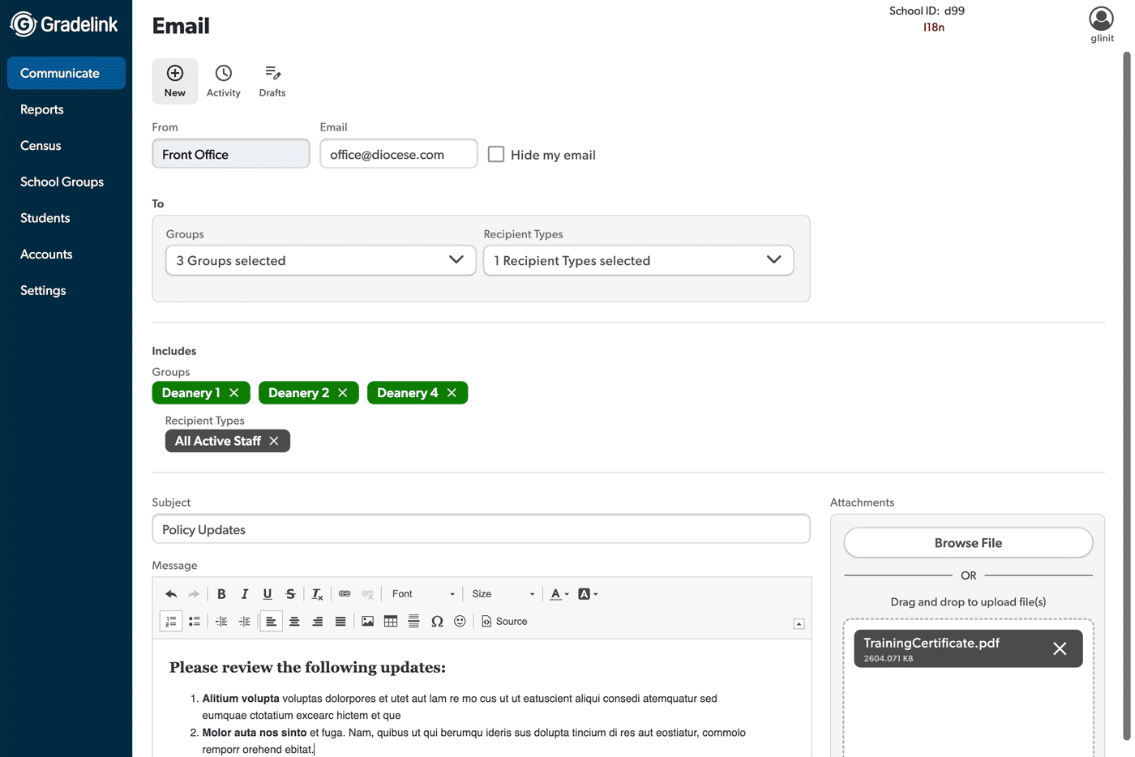Viewport: 1135px width, 757px height.
Task: Toggle numbered list formatting
Action: tap(171, 622)
